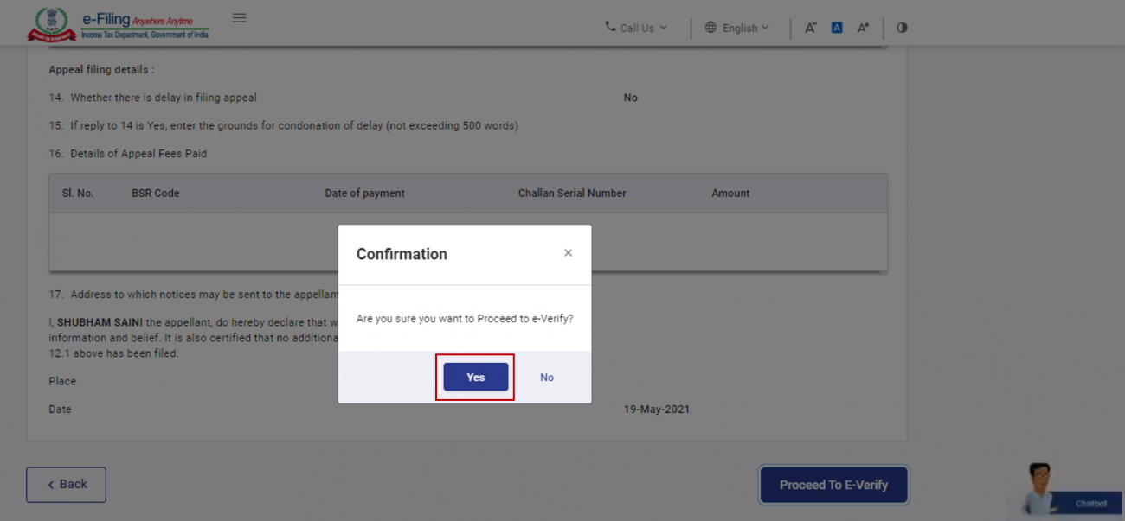Image resolution: width=1125 pixels, height=521 pixels.
Task: Expand the Call Us dropdown
Action: pos(636,27)
